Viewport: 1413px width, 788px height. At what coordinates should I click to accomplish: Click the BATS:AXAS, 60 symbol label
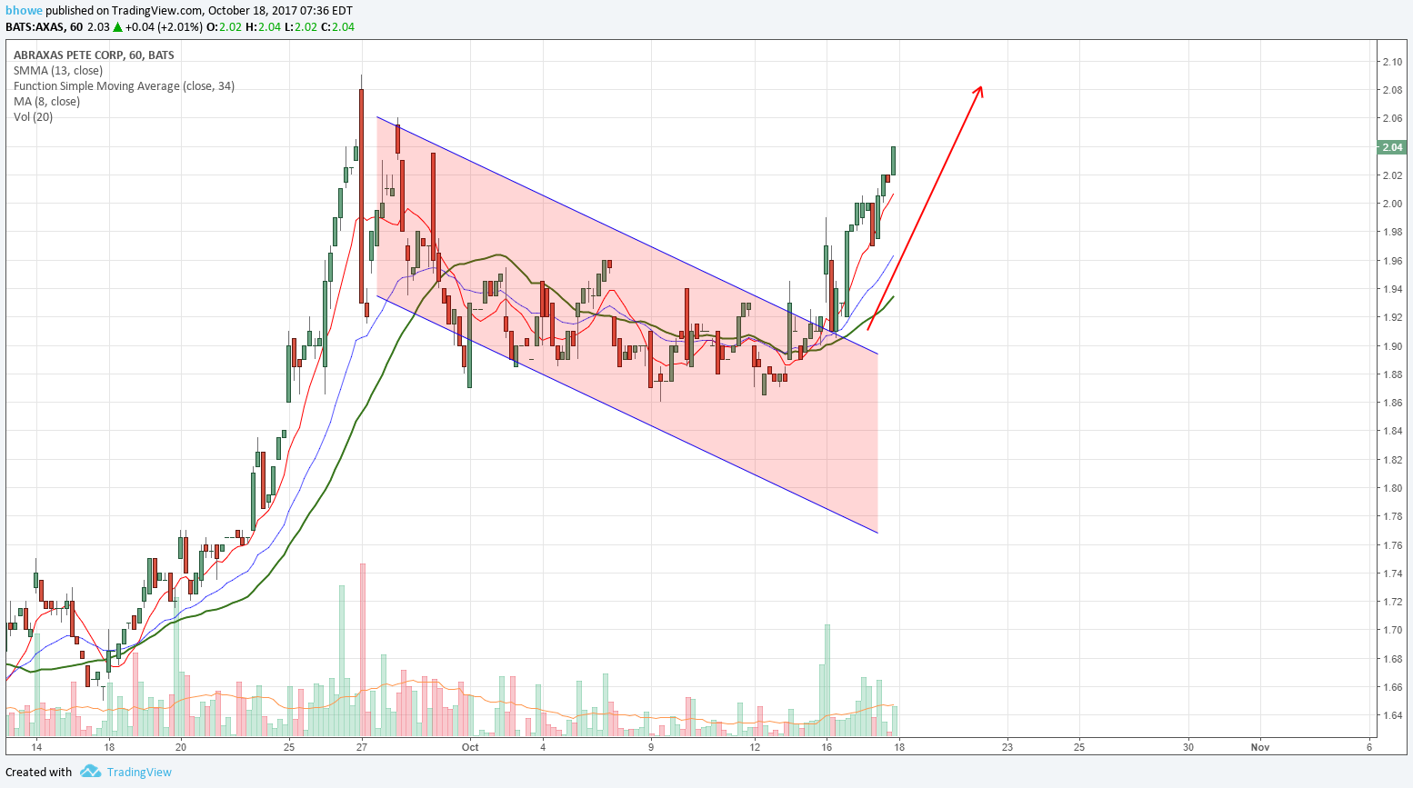coord(45,27)
